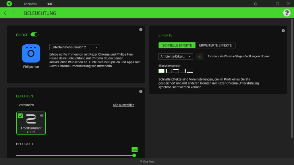Open help with the question mark button
Viewport: 294px width, 165px height.
287,13
